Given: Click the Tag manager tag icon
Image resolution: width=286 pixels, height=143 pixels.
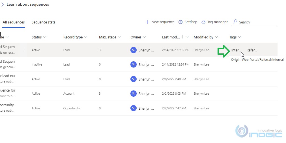Looking at the screenshot, I should click(x=203, y=22).
